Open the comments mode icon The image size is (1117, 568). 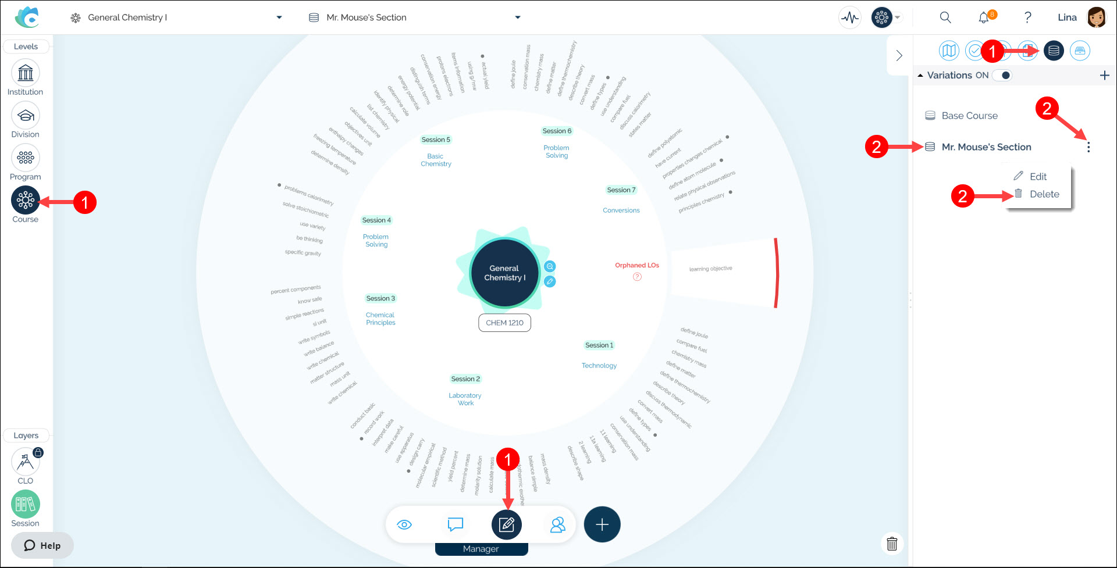pos(455,525)
